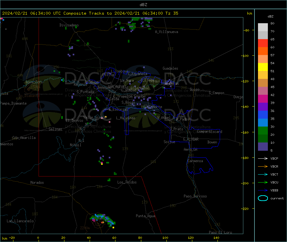Click the 'Tz 35' text in header
The height and width of the screenshot is (242, 287).
[172, 13]
